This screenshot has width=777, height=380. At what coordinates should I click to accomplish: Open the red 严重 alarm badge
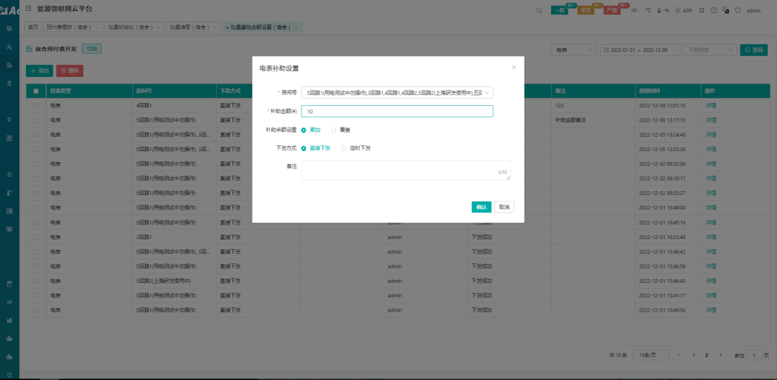612,10
